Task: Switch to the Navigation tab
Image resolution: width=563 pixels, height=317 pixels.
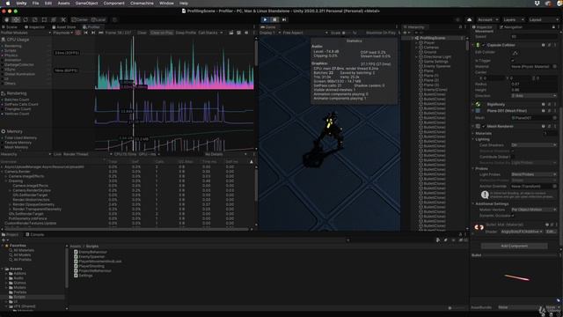Action: 510,27
